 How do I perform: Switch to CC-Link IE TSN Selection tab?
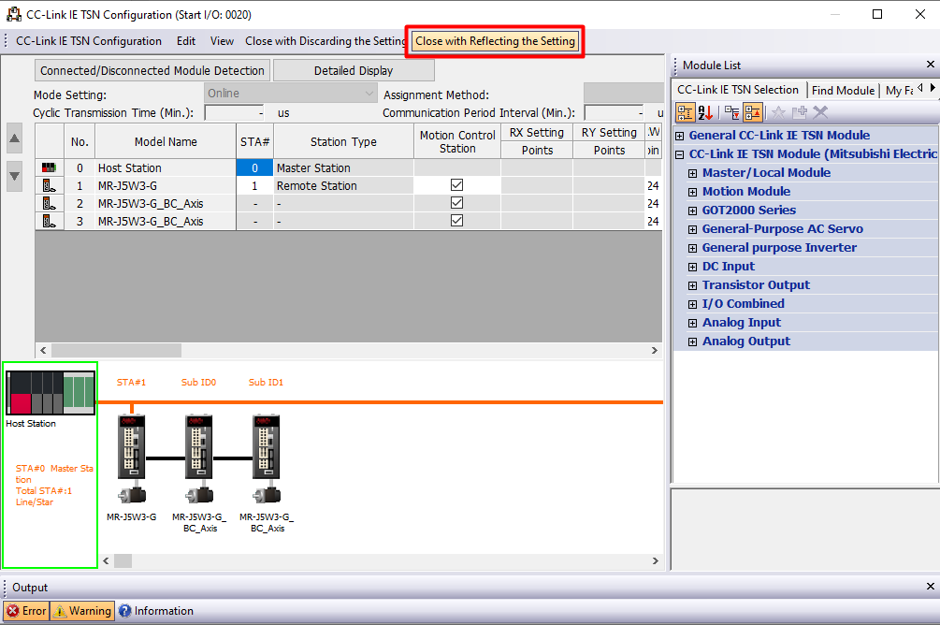738,90
